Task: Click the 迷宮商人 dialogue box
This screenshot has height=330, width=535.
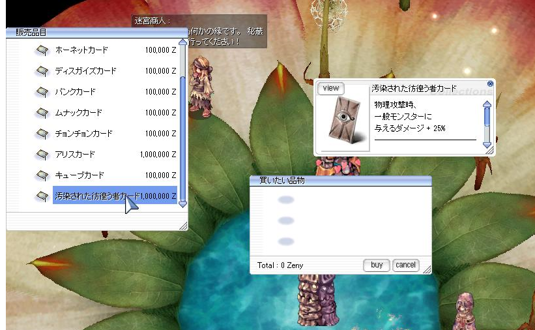Action: coord(199,31)
